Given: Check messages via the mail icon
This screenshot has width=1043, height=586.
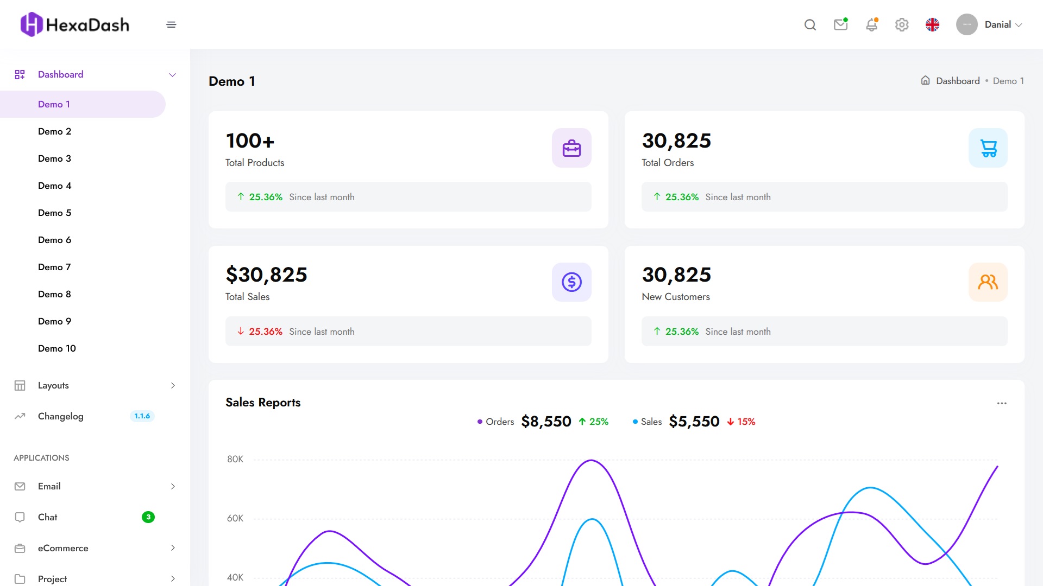Looking at the screenshot, I should click(840, 24).
